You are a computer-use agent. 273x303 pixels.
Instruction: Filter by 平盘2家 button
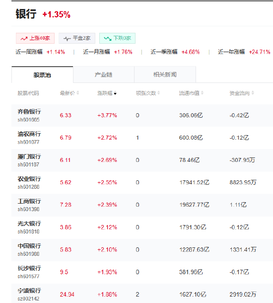[x=77, y=38]
